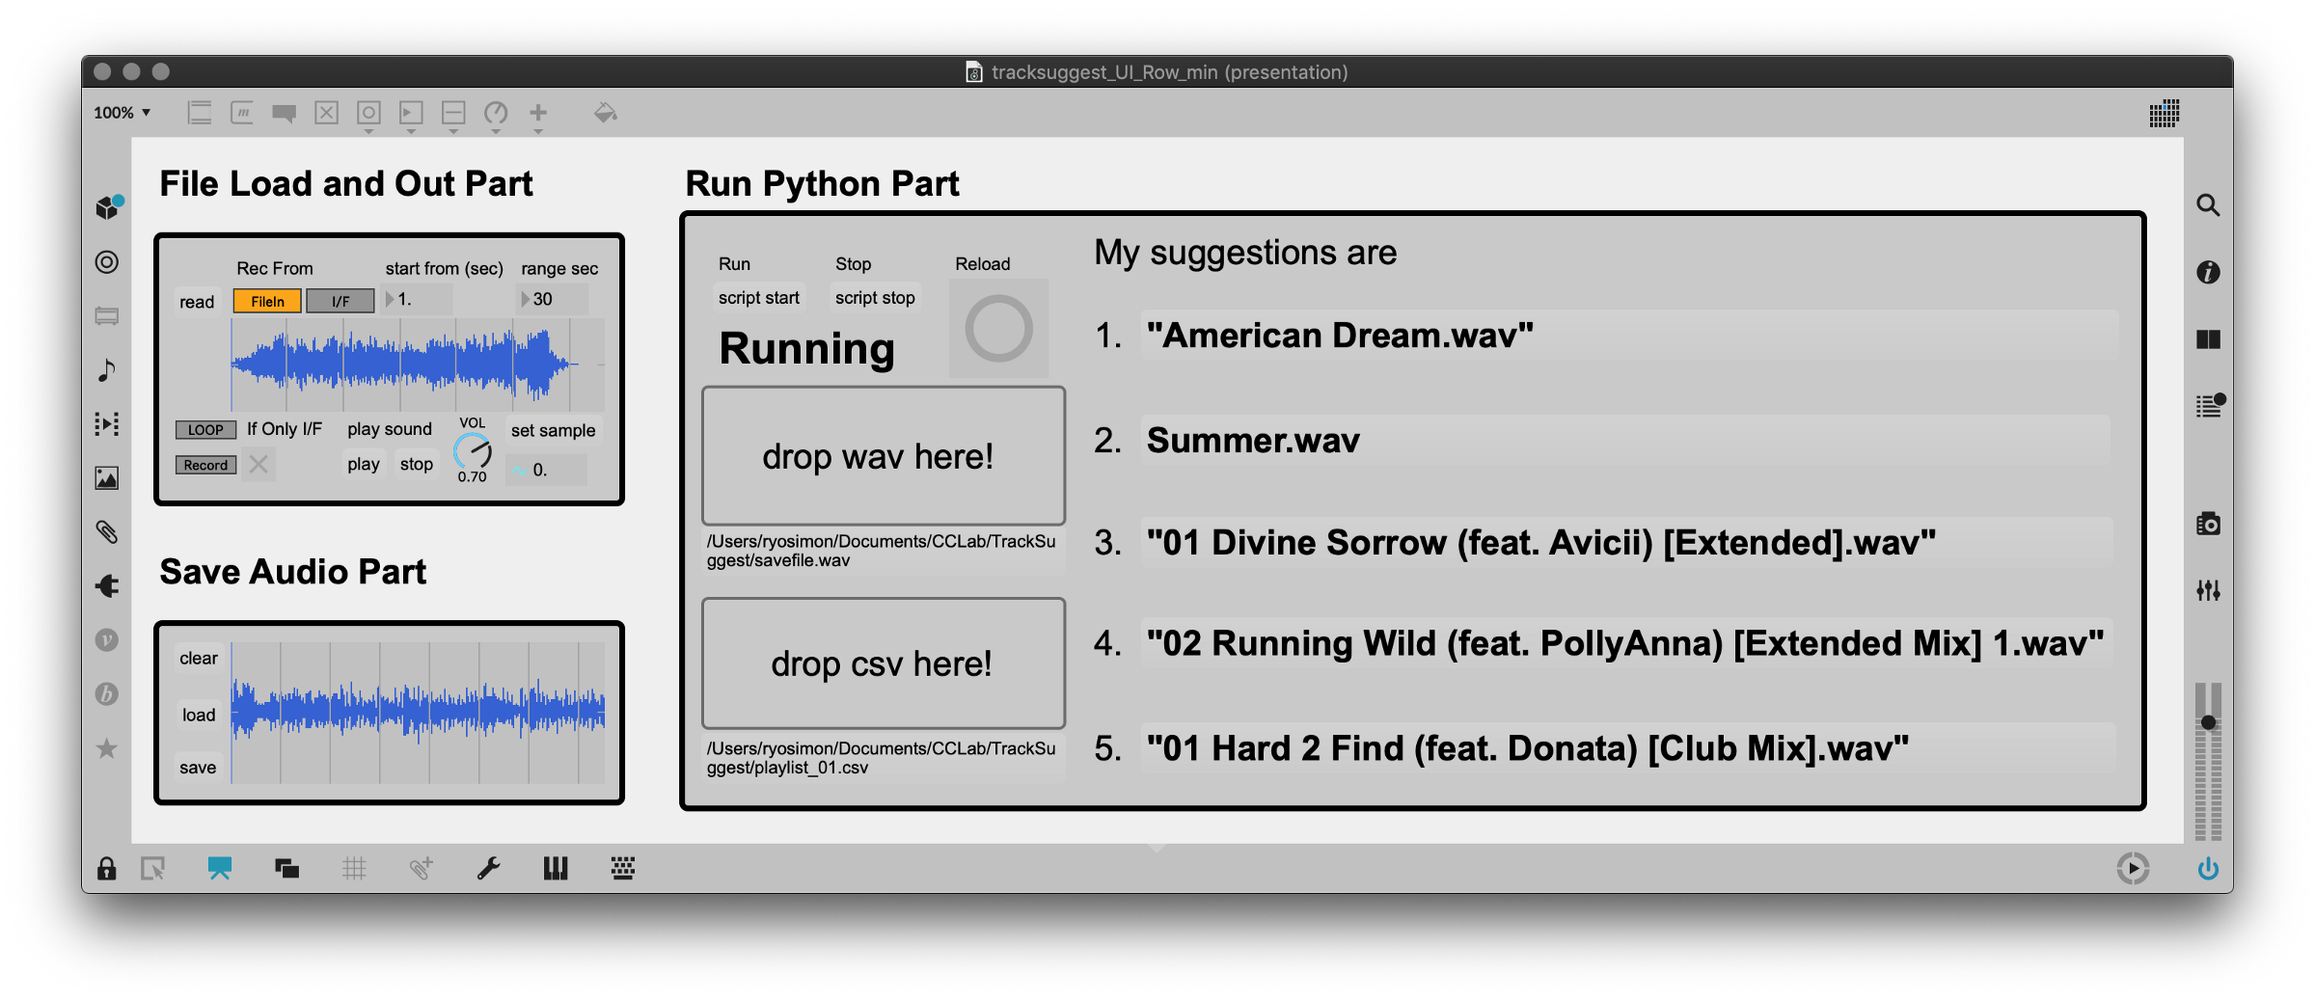Open the Max console wrench icon
Screen dimensions: 2315x1001
488,869
